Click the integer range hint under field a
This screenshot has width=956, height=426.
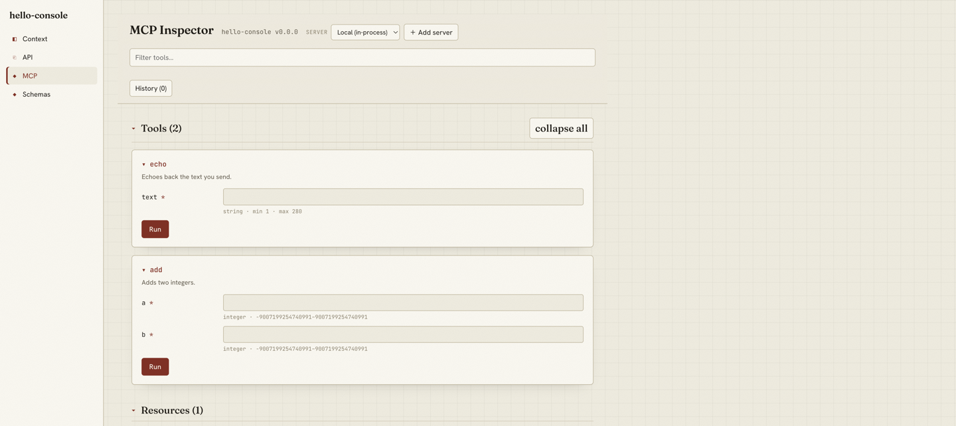click(x=295, y=317)
